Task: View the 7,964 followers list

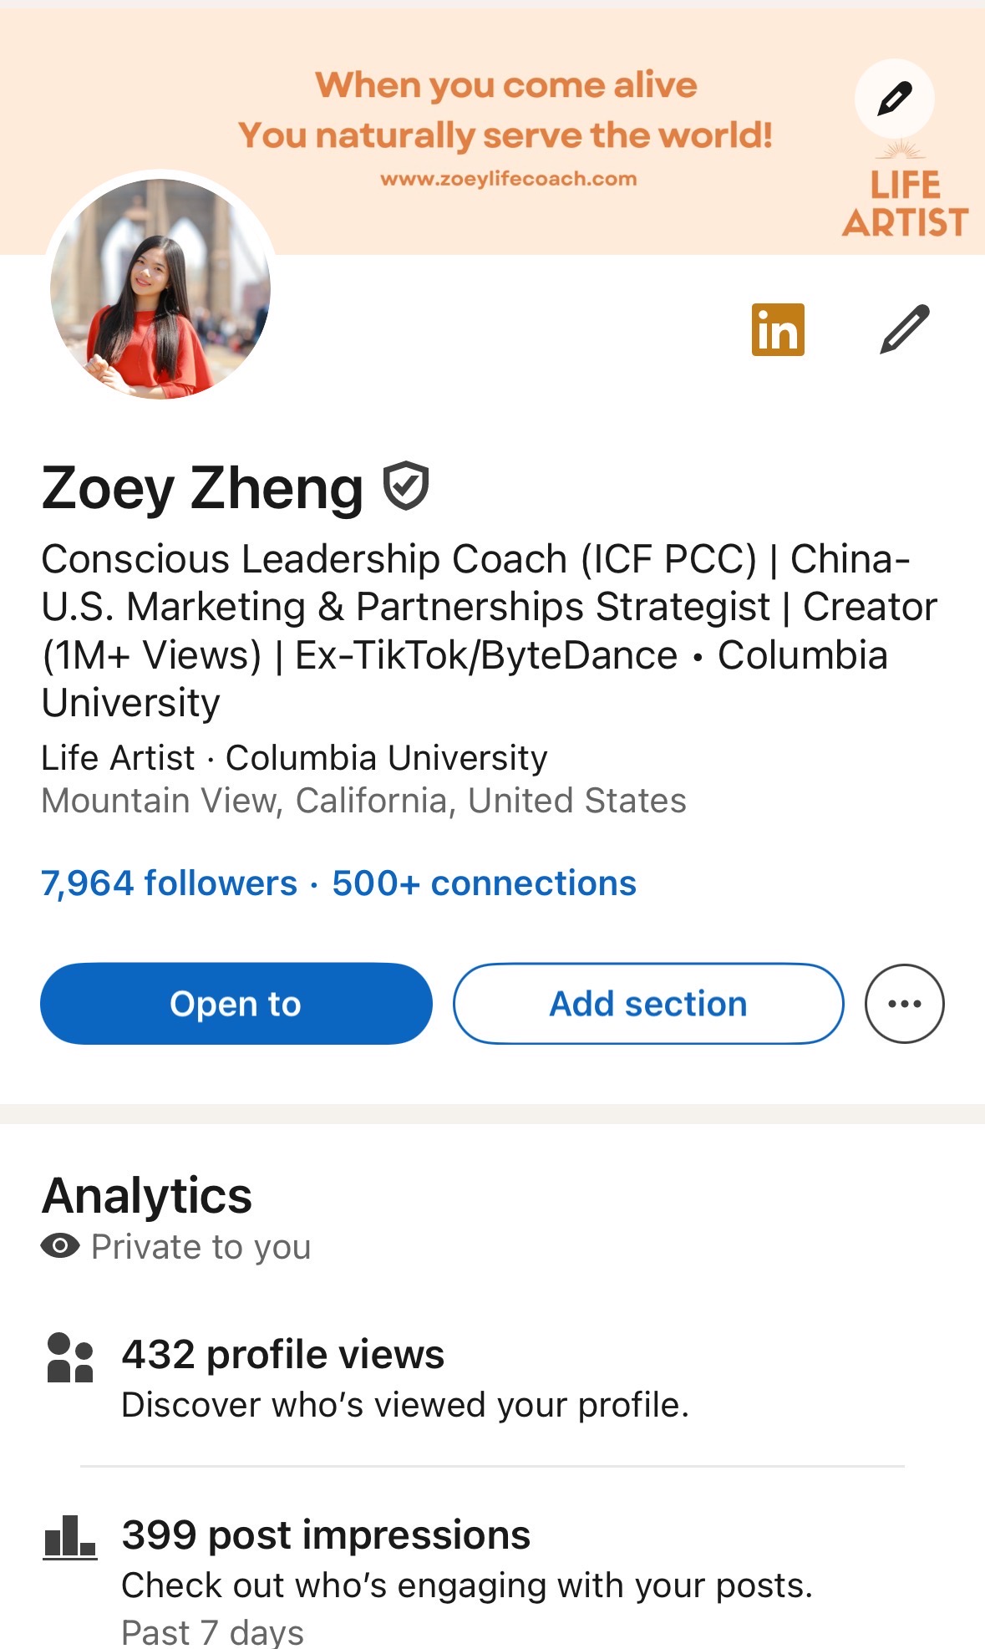Action: (170, 883)
